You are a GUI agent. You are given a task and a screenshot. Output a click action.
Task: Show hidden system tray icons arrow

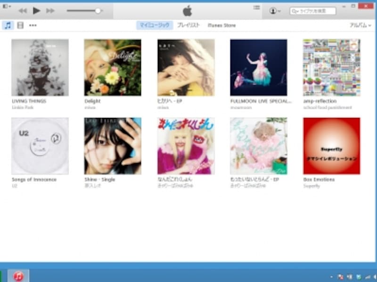click(x=332, y=277)
